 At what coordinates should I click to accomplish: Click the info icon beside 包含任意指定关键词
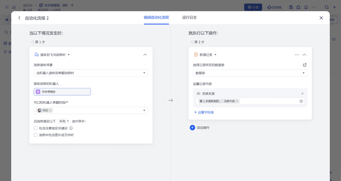(71, 128)
